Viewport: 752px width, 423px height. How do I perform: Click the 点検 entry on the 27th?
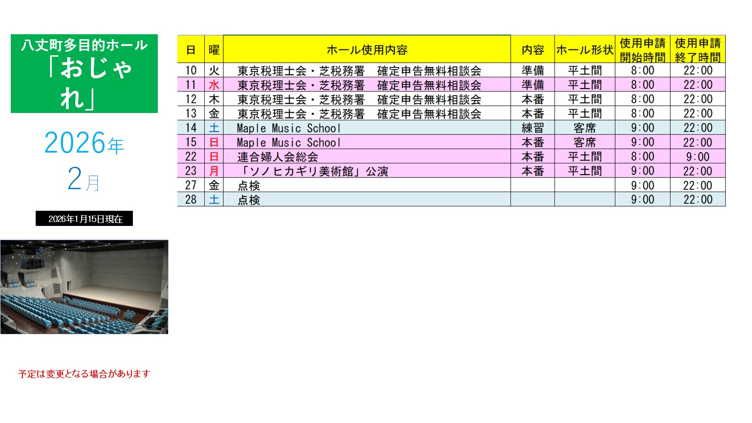coord(249,186)
